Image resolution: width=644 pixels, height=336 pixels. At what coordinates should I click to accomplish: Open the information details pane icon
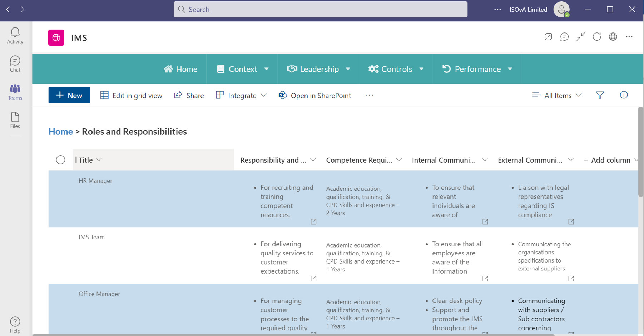(x=624, y=95)
